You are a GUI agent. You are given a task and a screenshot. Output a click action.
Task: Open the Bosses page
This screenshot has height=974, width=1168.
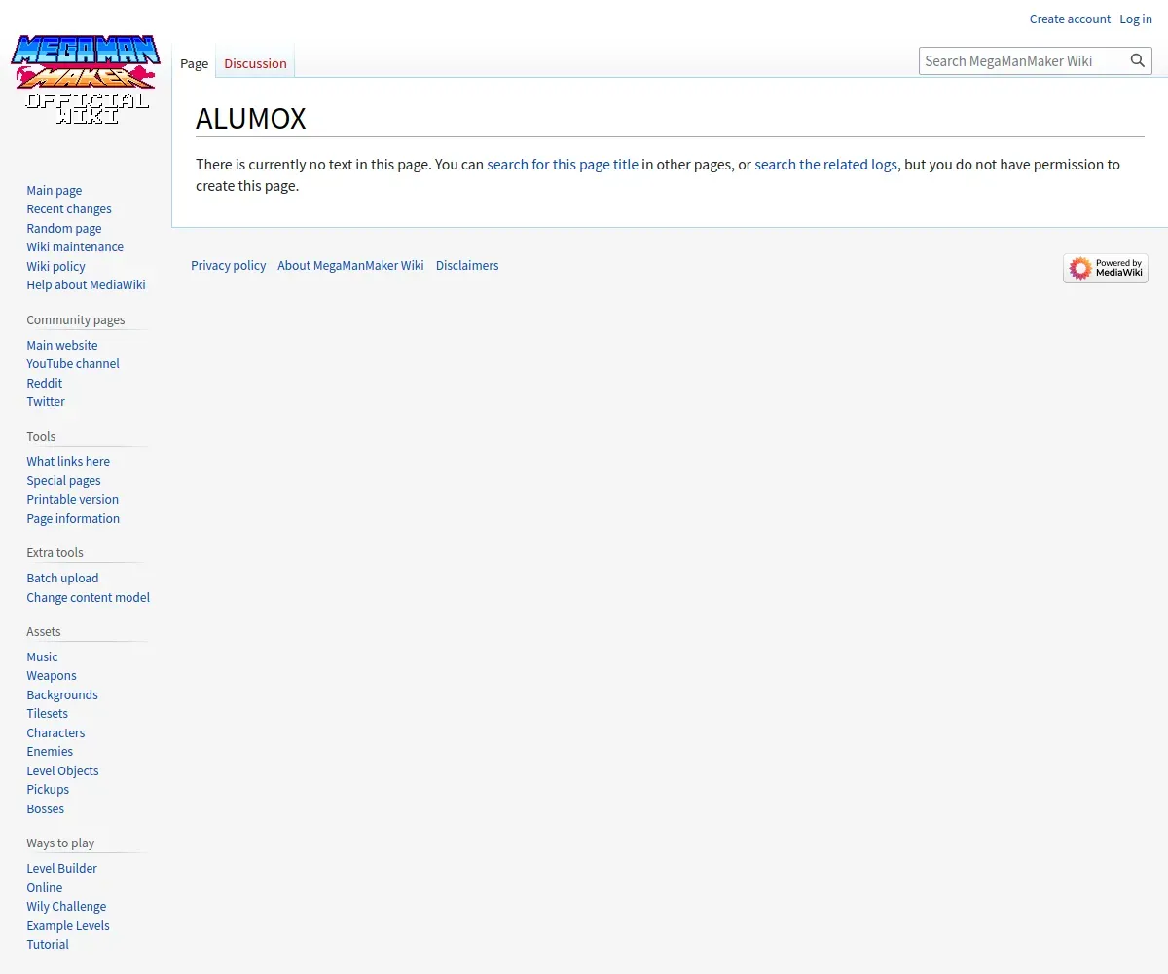coord(45,808)
